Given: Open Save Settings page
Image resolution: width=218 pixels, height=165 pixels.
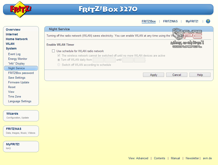Looking at the screenshot, I should click(17, 78).
